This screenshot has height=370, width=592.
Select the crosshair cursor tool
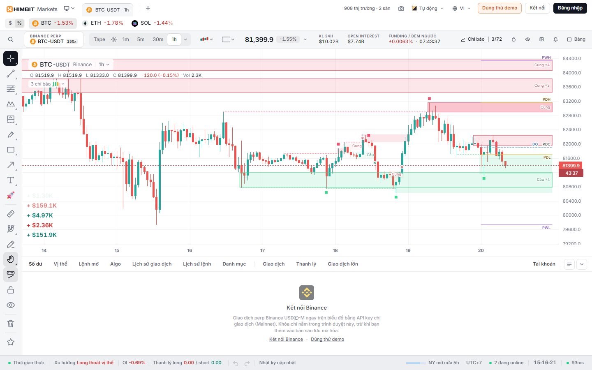pos(11,58)
